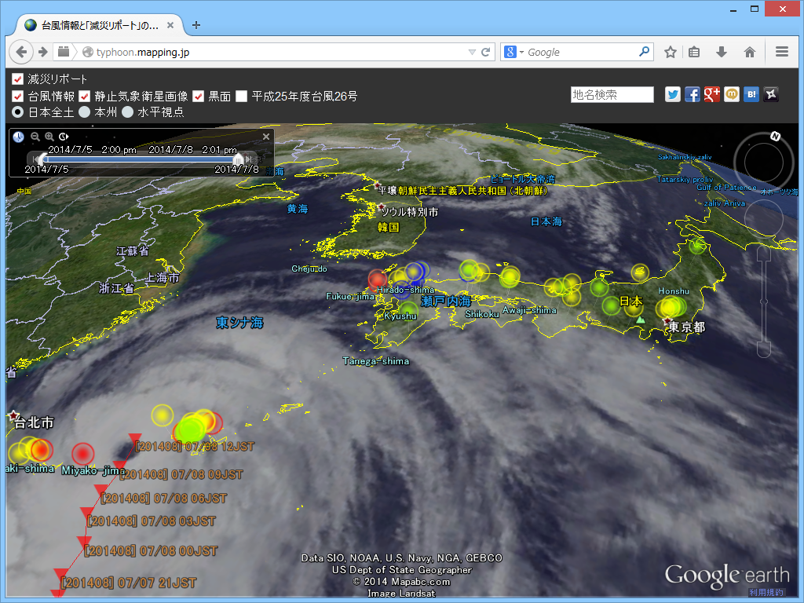Select the typhoon info browser tab
This screenshot has height=603, width=804.
(100, 25)
